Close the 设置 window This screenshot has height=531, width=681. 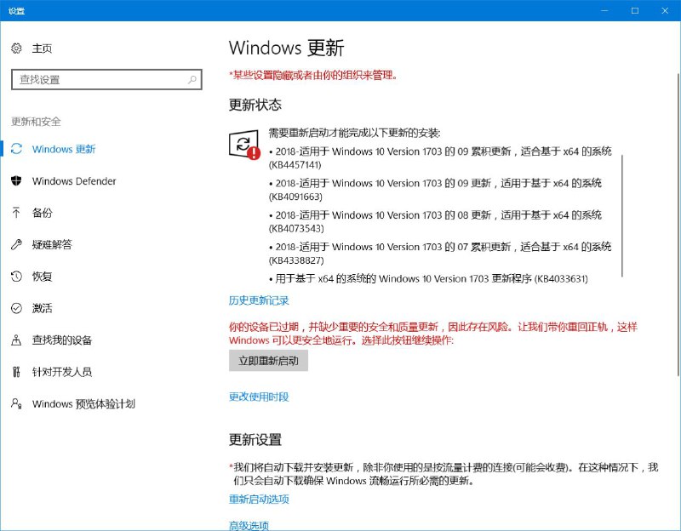(x=665, y=10)
